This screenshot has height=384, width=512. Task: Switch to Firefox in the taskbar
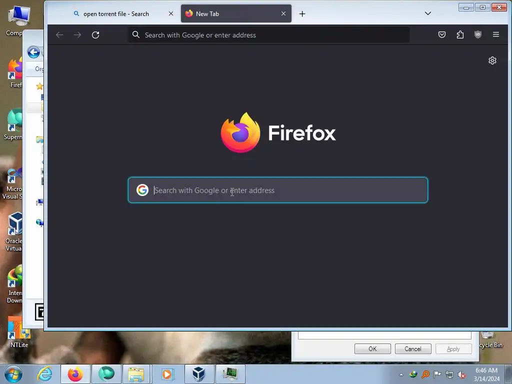(75, 374)
